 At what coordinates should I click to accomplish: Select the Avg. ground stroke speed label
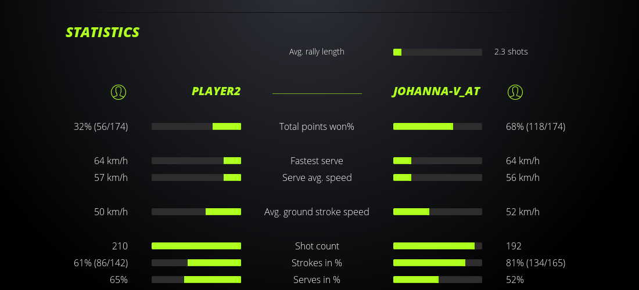[317, 212]
